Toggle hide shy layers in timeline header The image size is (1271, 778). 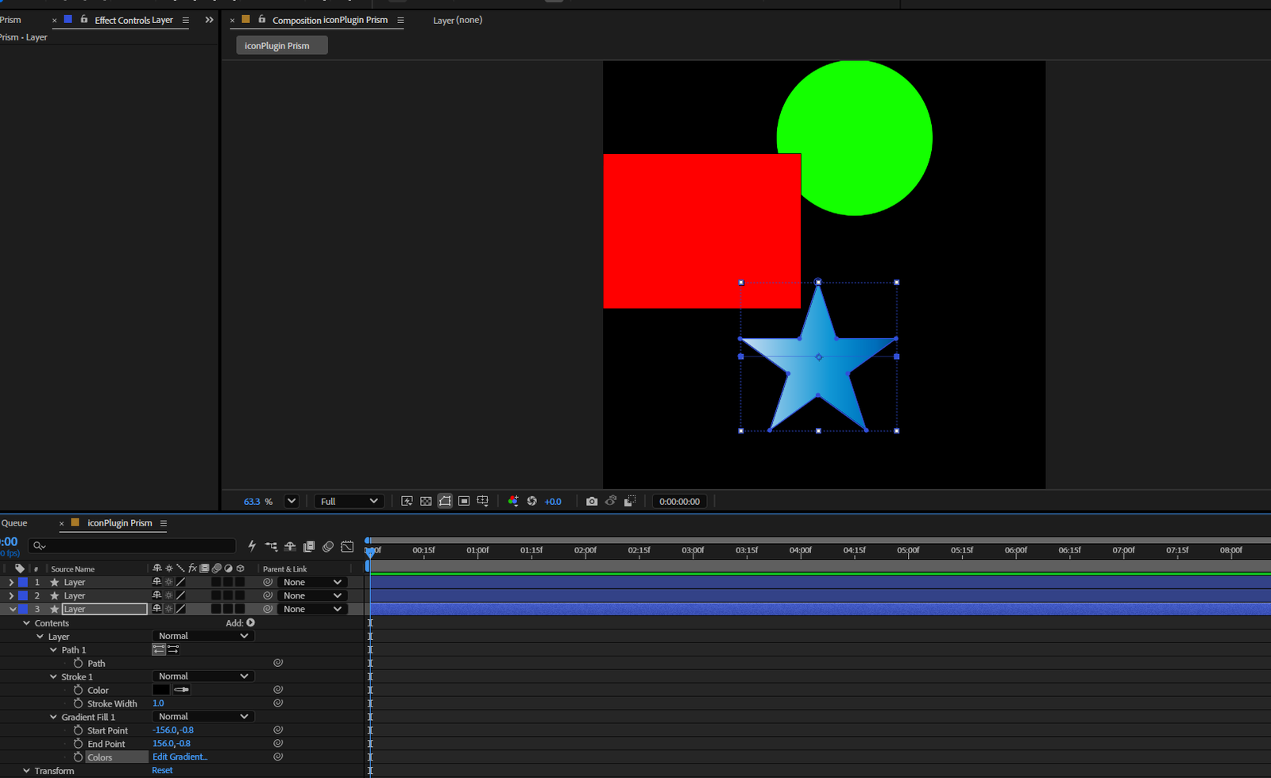(290, 546)
